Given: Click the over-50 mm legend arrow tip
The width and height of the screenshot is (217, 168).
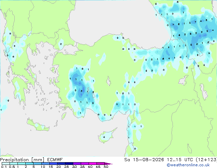Looking at the screenshot, I should pyautogui.click(x=108, y=164).
